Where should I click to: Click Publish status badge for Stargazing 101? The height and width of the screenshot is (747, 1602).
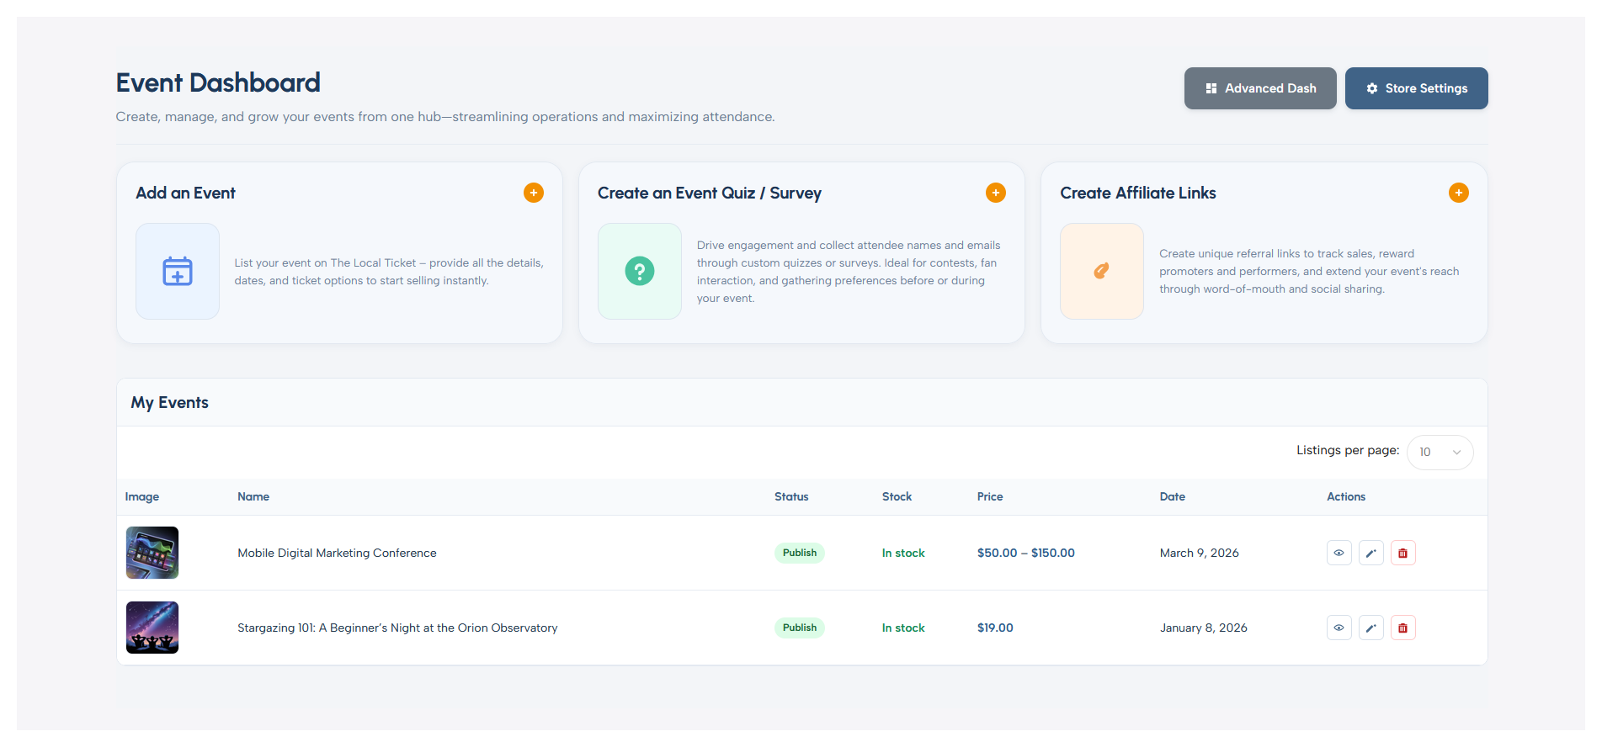[800, 628]
